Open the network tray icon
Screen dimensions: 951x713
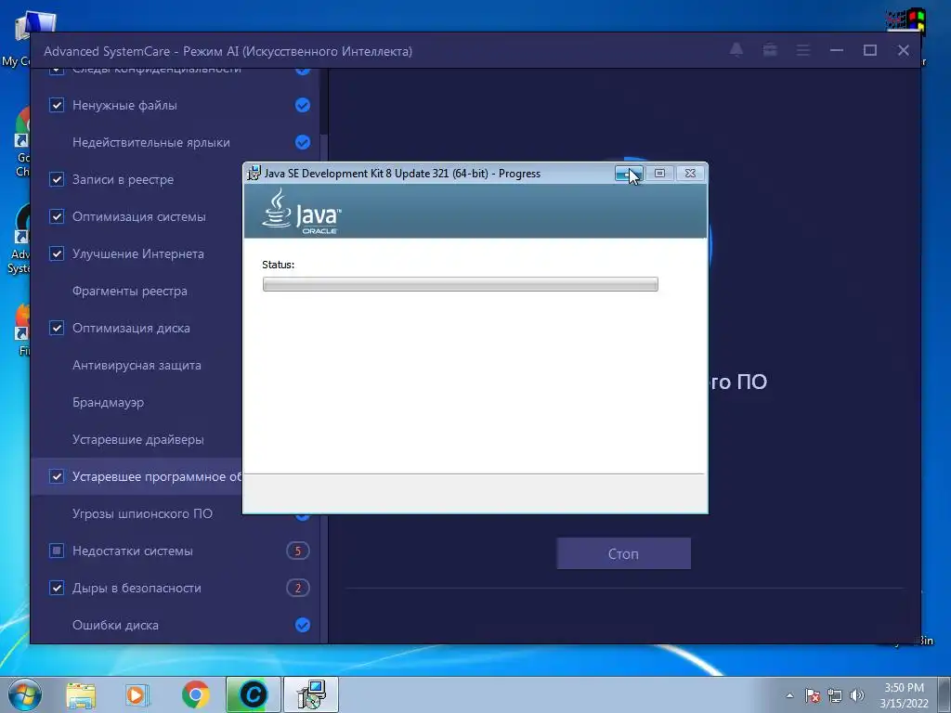pos(835,695)
